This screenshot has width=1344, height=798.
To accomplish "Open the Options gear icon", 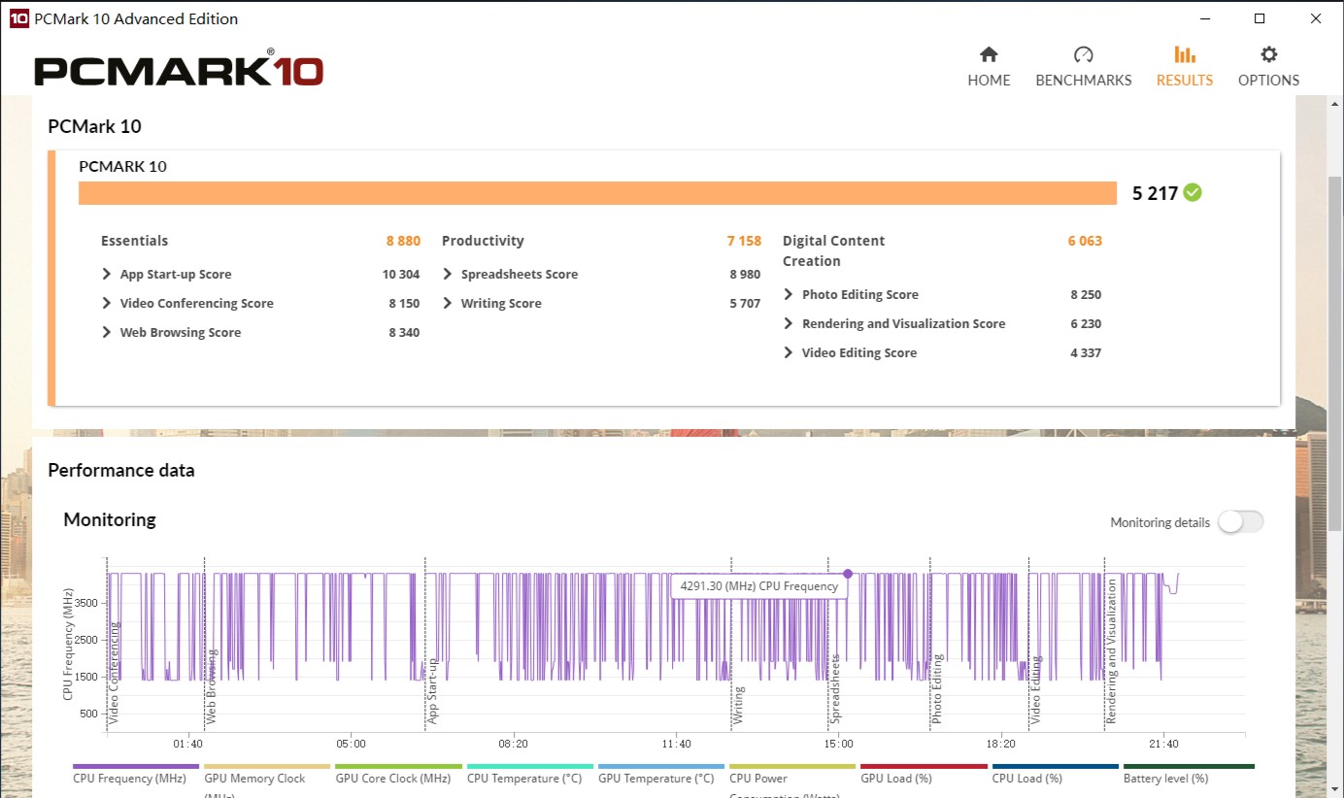I will pyautogui.click(x=1268, y=55).
